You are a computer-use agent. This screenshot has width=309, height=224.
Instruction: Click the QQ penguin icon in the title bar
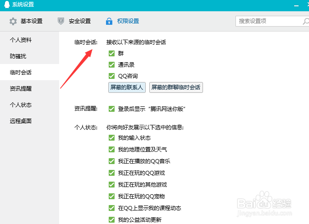7,5
